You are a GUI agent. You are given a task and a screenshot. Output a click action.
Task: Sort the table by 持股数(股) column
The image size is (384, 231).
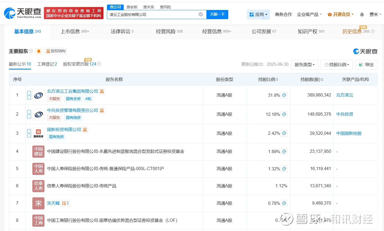click(x=312, y=80)
